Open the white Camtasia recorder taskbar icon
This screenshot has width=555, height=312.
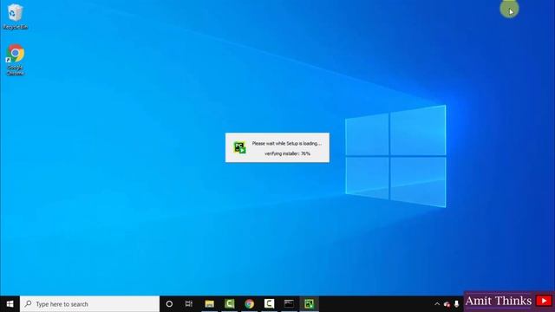[269, 304]
